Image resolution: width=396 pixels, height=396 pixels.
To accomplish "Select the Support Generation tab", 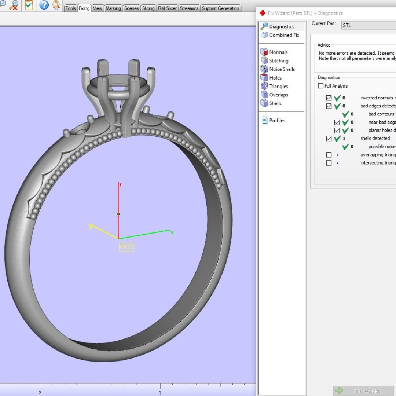I will click(x=220, y=8).
